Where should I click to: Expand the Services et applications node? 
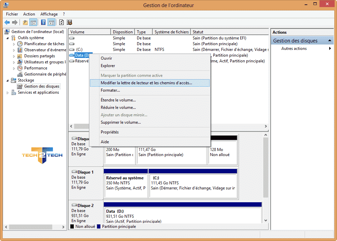tap(8, 93)
